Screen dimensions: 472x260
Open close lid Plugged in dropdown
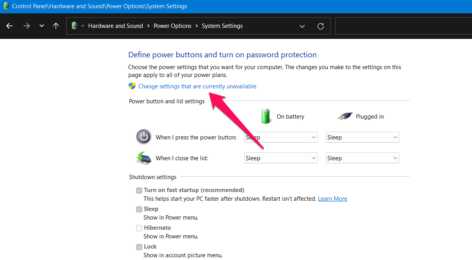(363, 158)
